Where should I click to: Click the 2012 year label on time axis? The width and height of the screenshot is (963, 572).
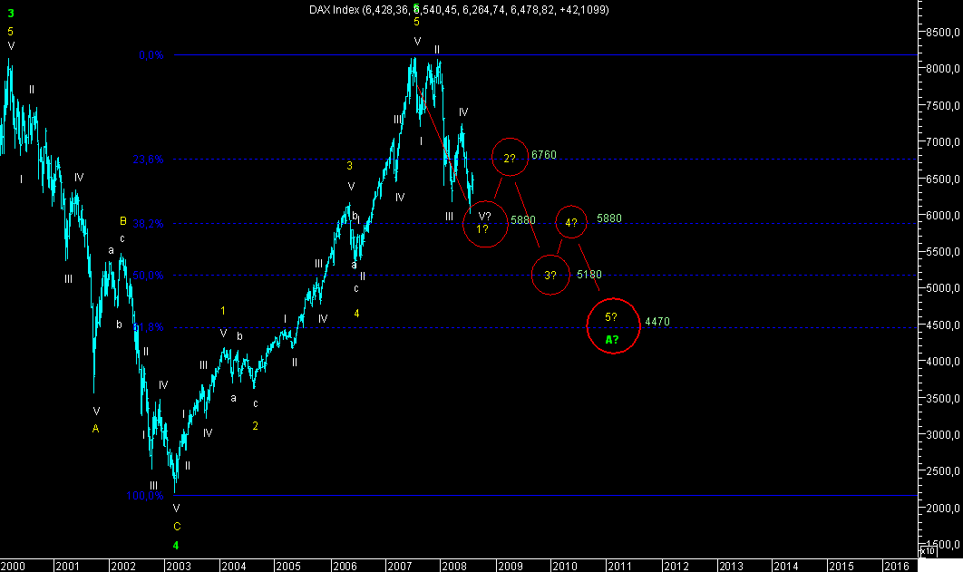coord(676,566)
